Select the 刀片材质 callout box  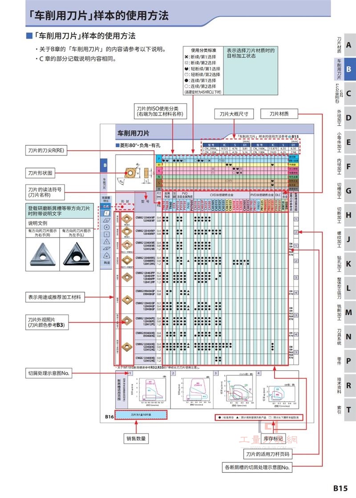[x=279, y=114]
